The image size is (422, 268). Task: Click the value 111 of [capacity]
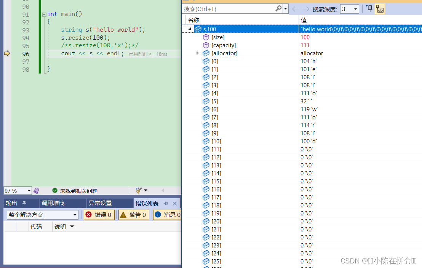[305, 45]
